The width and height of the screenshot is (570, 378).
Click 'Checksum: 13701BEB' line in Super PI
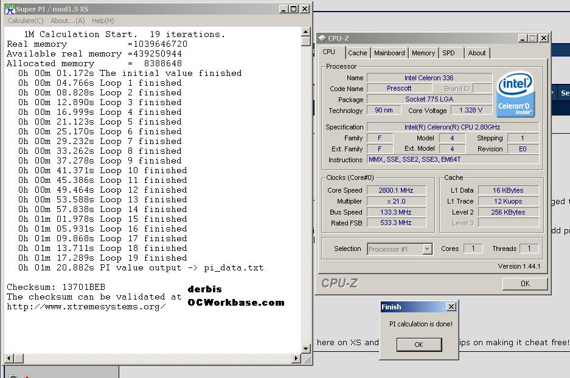click(56, 287)
